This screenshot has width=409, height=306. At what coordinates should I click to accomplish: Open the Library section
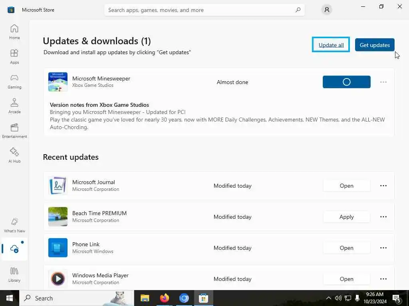click(14, 275)
